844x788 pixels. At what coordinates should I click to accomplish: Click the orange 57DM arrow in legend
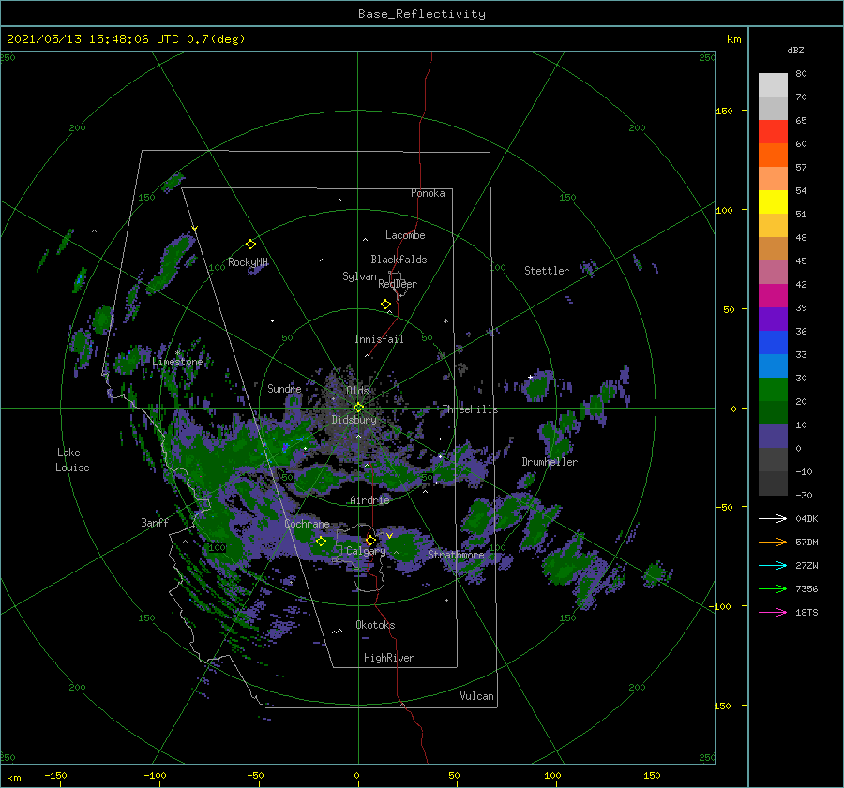[773, 543]
